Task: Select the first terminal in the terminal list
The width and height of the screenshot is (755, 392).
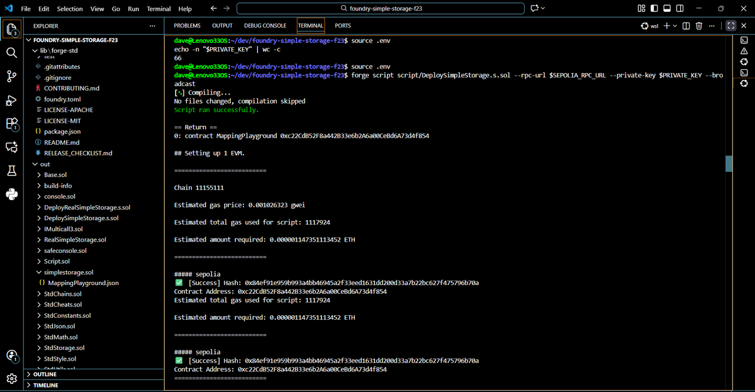Action: click(744, 40)
